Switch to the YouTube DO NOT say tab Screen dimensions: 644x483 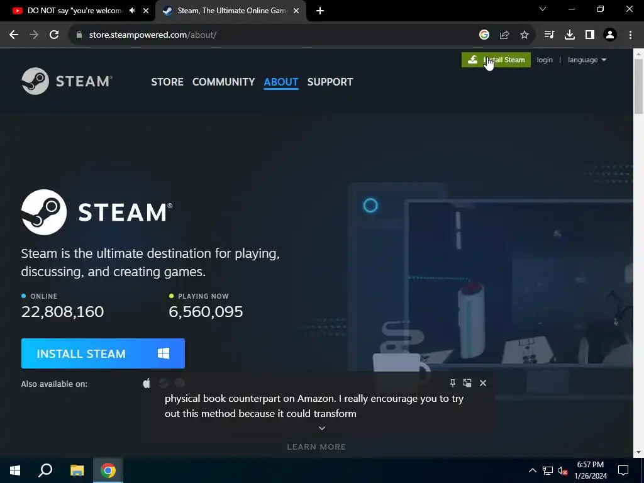75,11
